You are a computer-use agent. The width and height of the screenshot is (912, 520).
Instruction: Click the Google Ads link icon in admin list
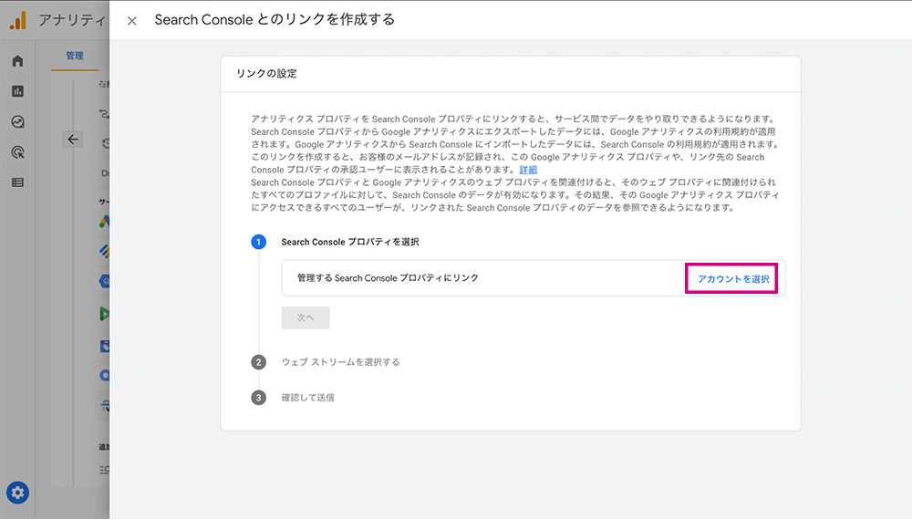point(104,222)
